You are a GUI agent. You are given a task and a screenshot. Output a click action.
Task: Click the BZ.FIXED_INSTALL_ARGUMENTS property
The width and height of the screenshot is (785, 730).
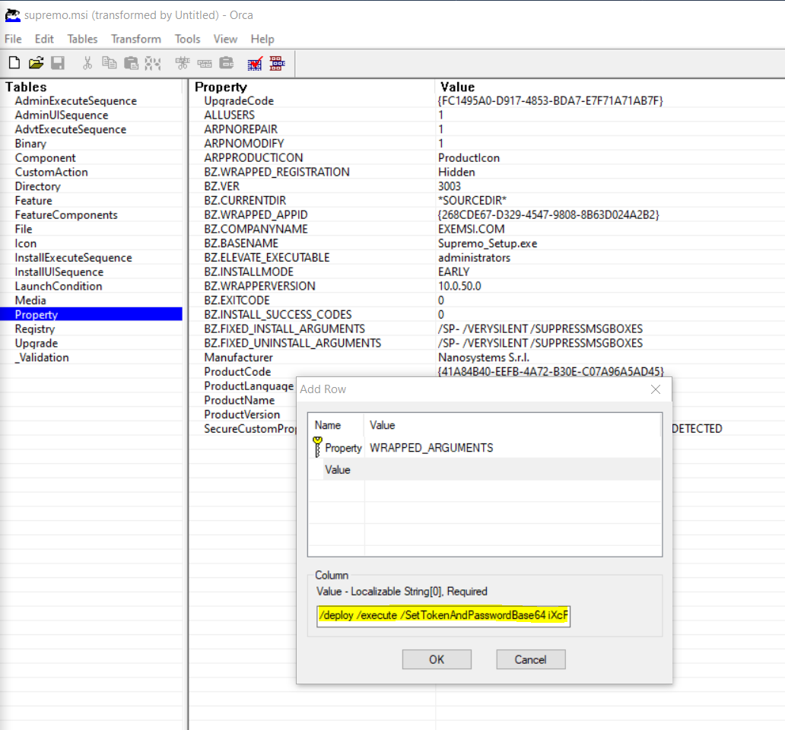click(x=284, y=328)
